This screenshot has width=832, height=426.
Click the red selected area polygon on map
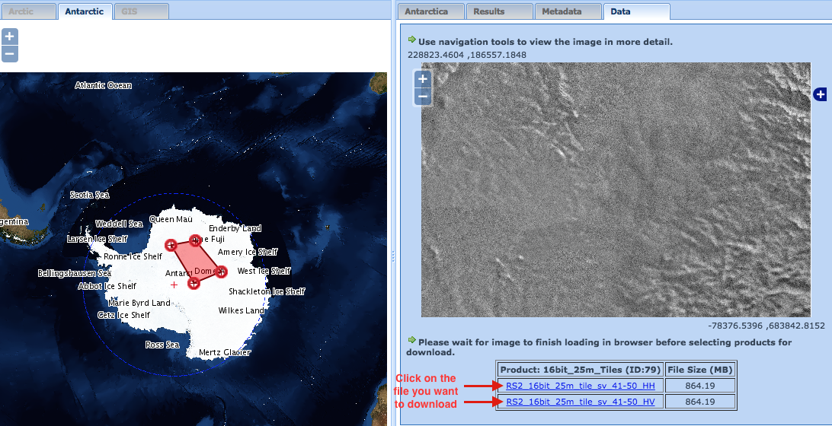(195, 261)
